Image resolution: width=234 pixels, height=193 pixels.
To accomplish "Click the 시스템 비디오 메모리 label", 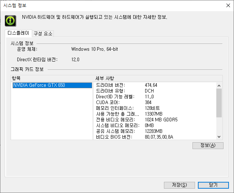I will click(x=118, y=126).
